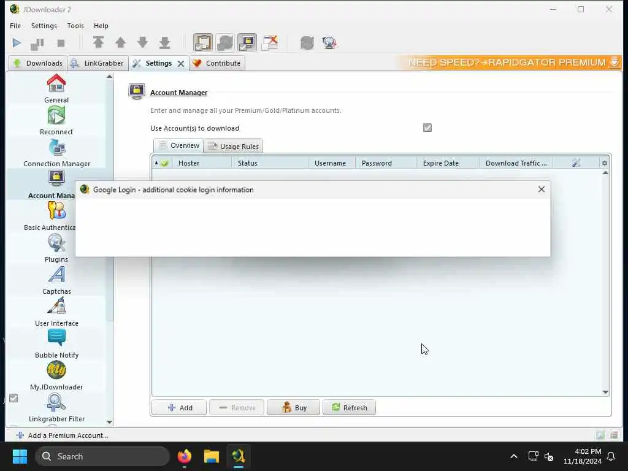Viewport: 628px width, 471px height.
Task: Open Linkgrabber Filter settings
Action: tap(56, 408)
